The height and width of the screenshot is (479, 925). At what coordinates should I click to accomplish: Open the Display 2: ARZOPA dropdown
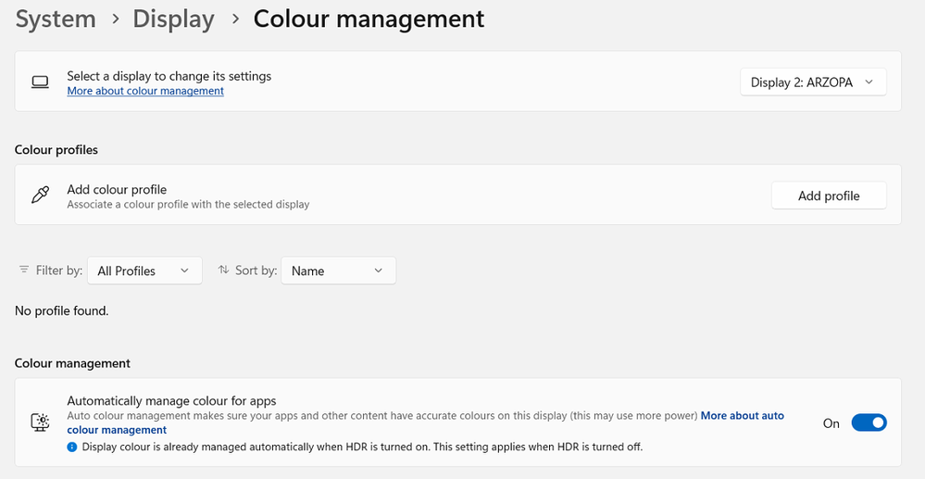pyautogui.click(x=812, y=82)
